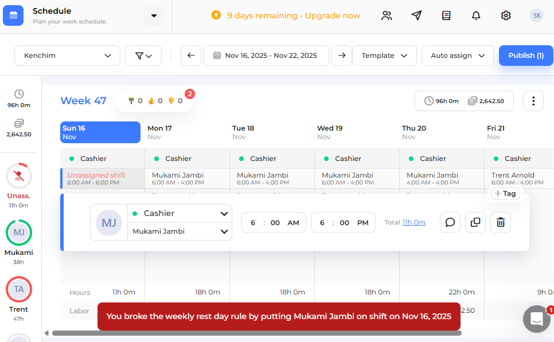Open the Auto assign dropdown
This screenshot has width=554, height=342.
(458, 56)
